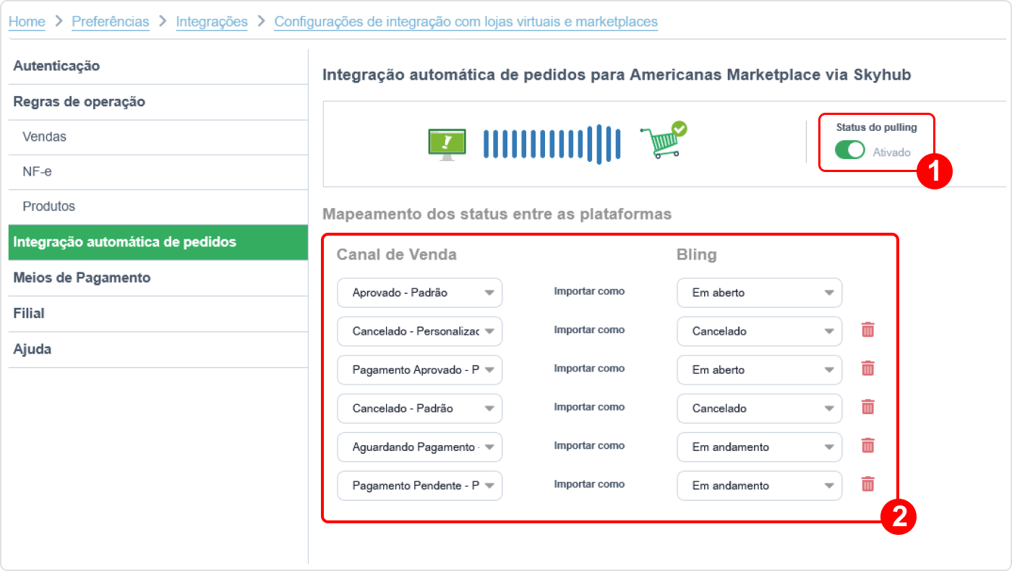Remove the Pagamento Pendente mapping row
The image size is (1012, 571).
pyautogui.click(x=868, y=484)
